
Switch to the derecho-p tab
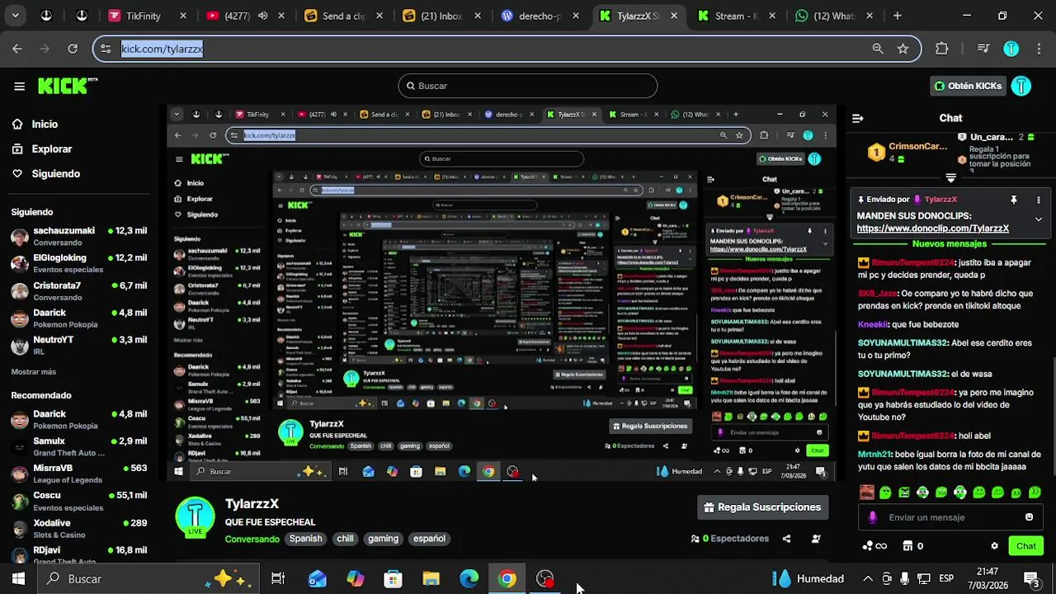click(x=540, y=16)
